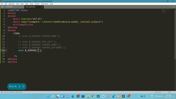Open the tab list dropdown arrow
176x99 pixels.
click(174, 7)
